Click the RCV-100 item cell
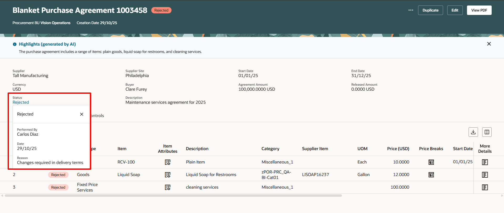 pos(126,162)
